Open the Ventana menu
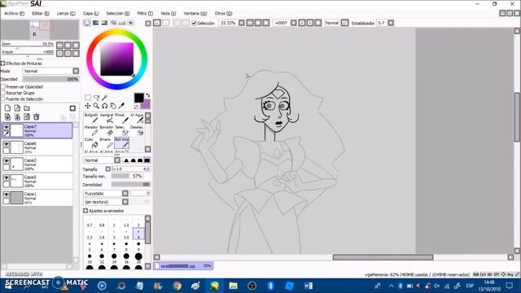521x293 pixels. click(195, 13)
